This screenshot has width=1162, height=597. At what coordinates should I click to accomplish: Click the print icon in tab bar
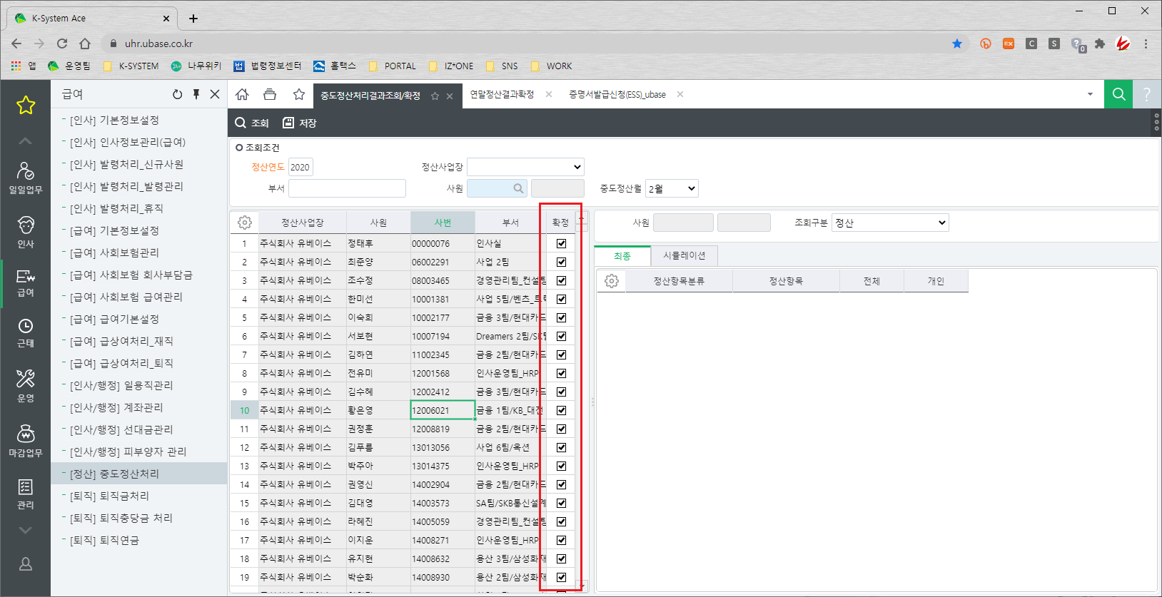(x=270, y=94)
